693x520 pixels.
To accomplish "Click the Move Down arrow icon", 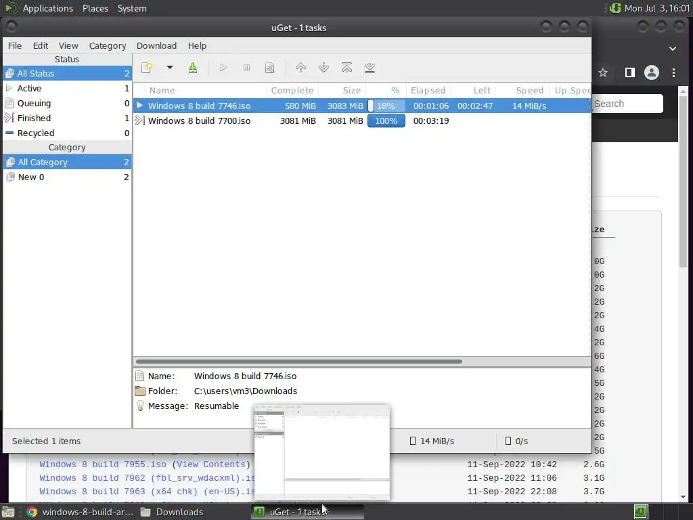I will (323, 68).
